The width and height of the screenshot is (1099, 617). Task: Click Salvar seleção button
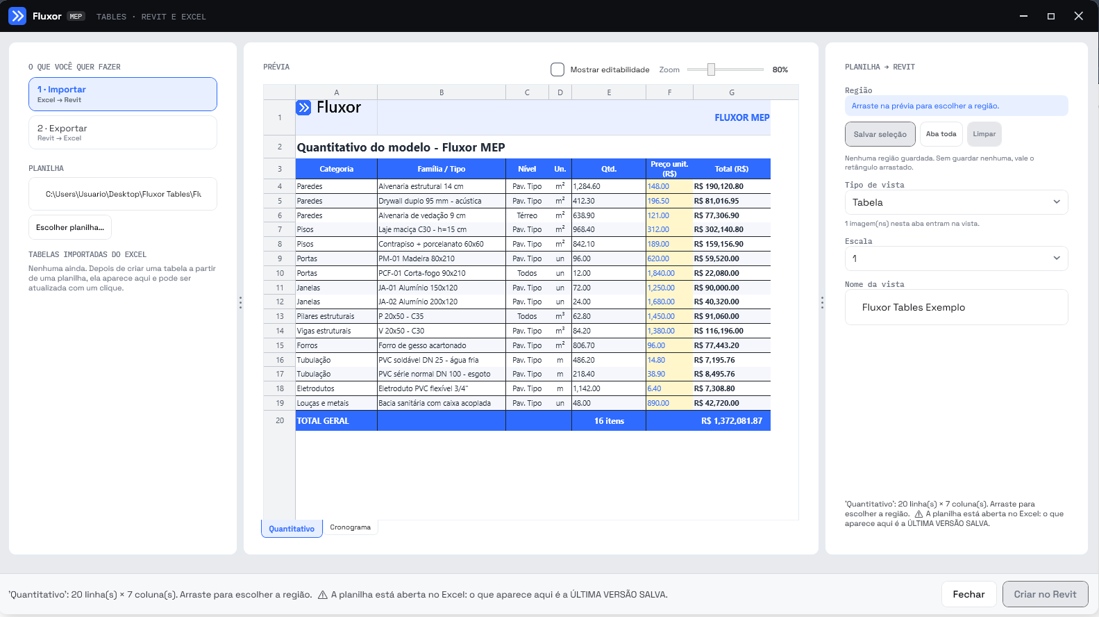[880, 134]
